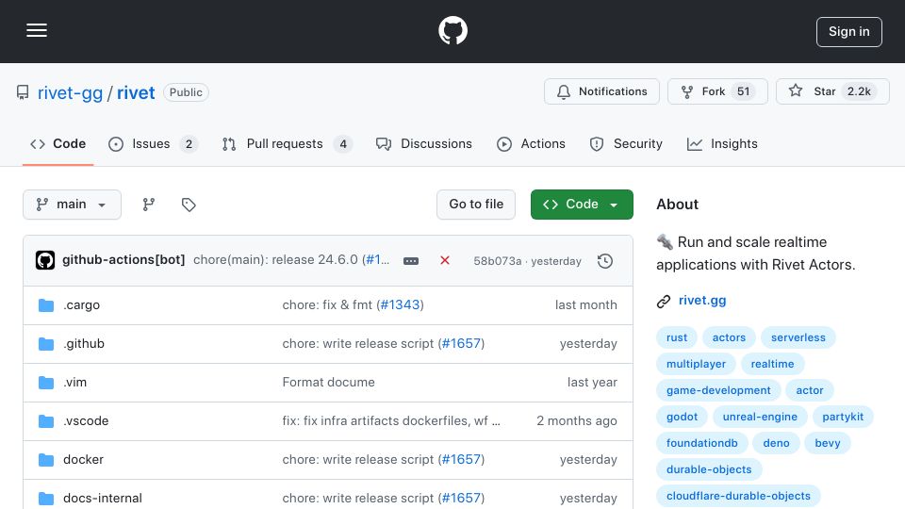Open the Pull requests tab
This screenshot has height=509, width=905.
pos(288,143)
